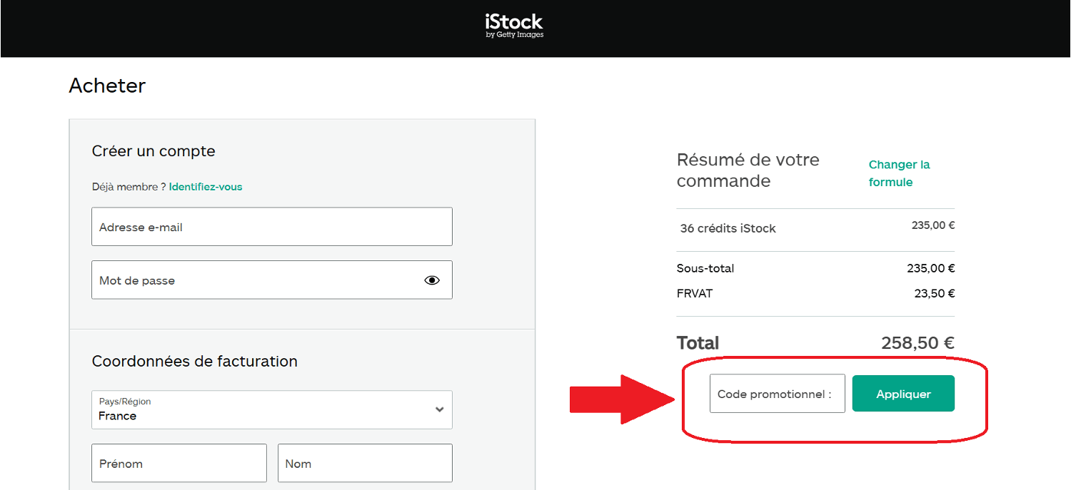Select the Sous-total label

(x=705, y=268)
